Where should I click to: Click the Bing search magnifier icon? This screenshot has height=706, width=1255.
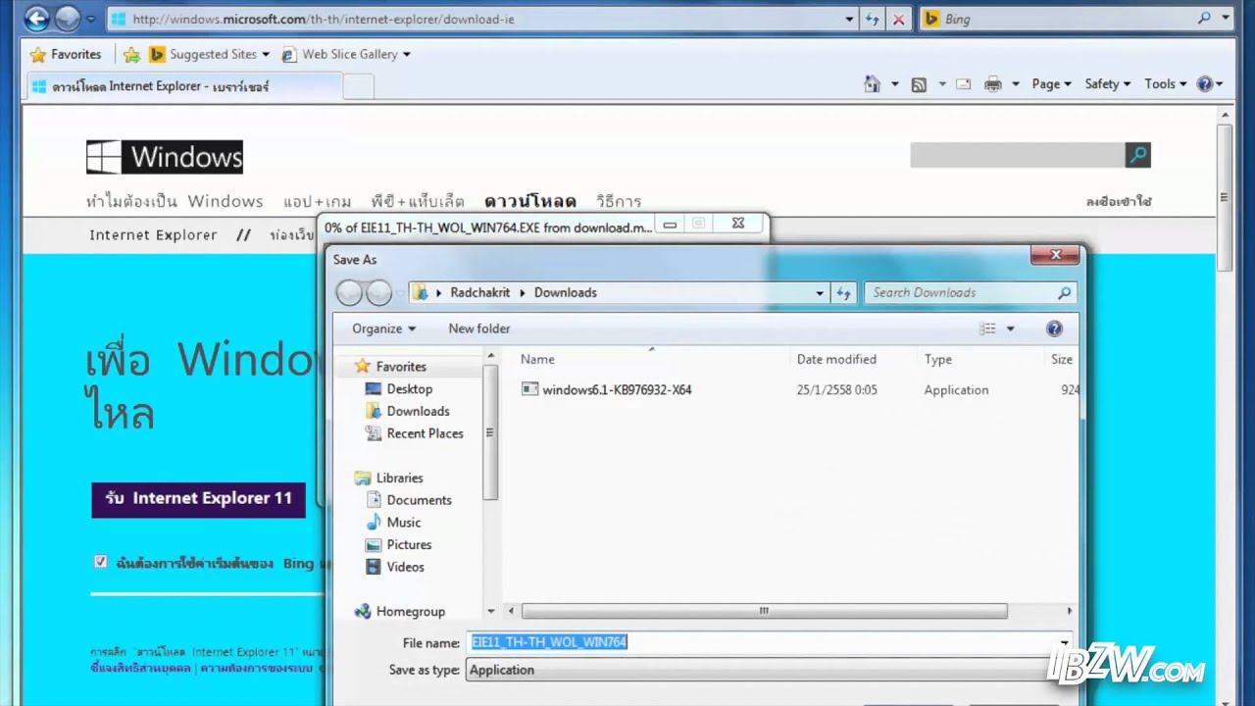tap(1205, 19)
